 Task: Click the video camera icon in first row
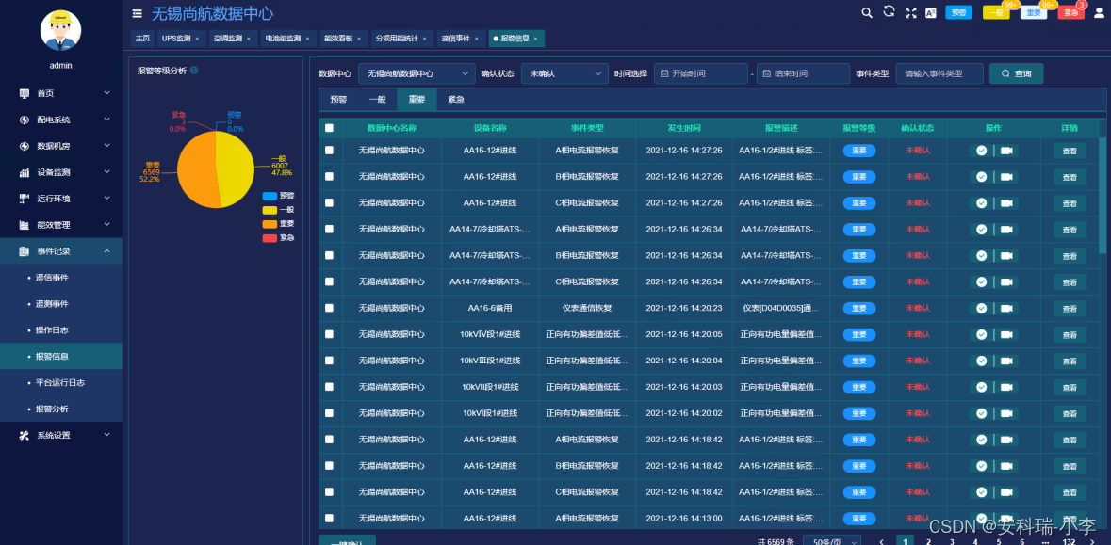(1006, 151)
